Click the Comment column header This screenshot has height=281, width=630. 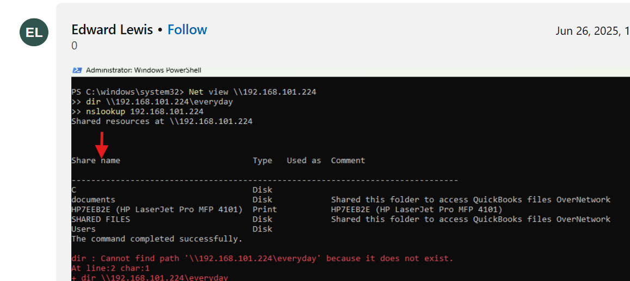coord(348,160)
